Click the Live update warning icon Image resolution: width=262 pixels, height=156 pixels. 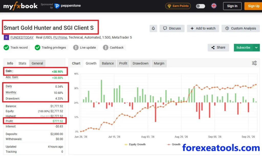[x=76, y=48]
